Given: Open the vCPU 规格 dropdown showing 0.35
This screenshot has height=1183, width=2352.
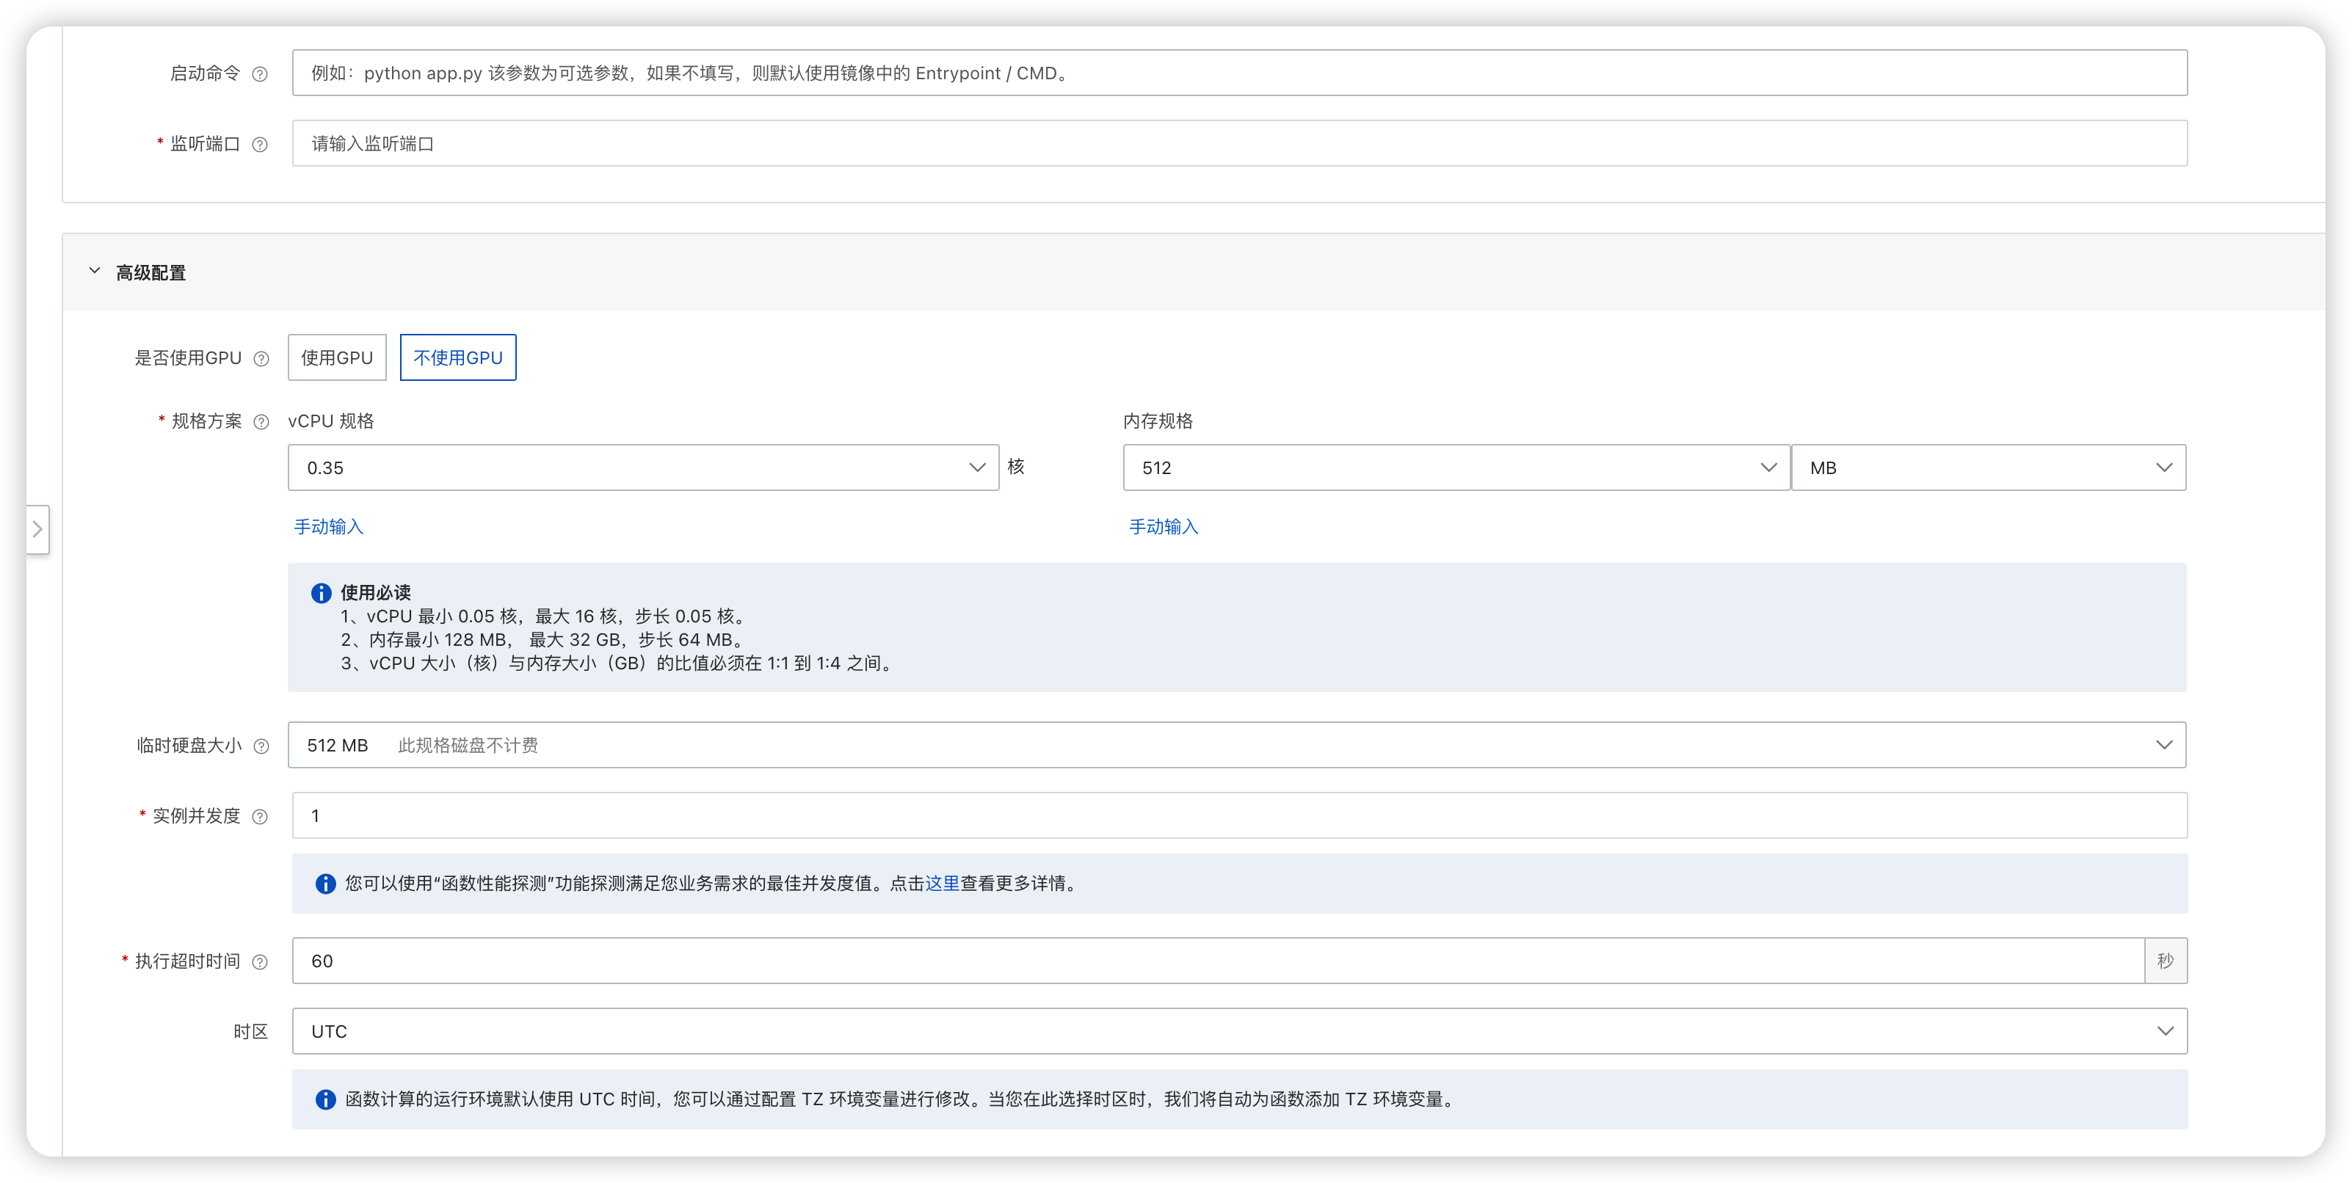Looking at the screenshot, I should tap(643, 467).
